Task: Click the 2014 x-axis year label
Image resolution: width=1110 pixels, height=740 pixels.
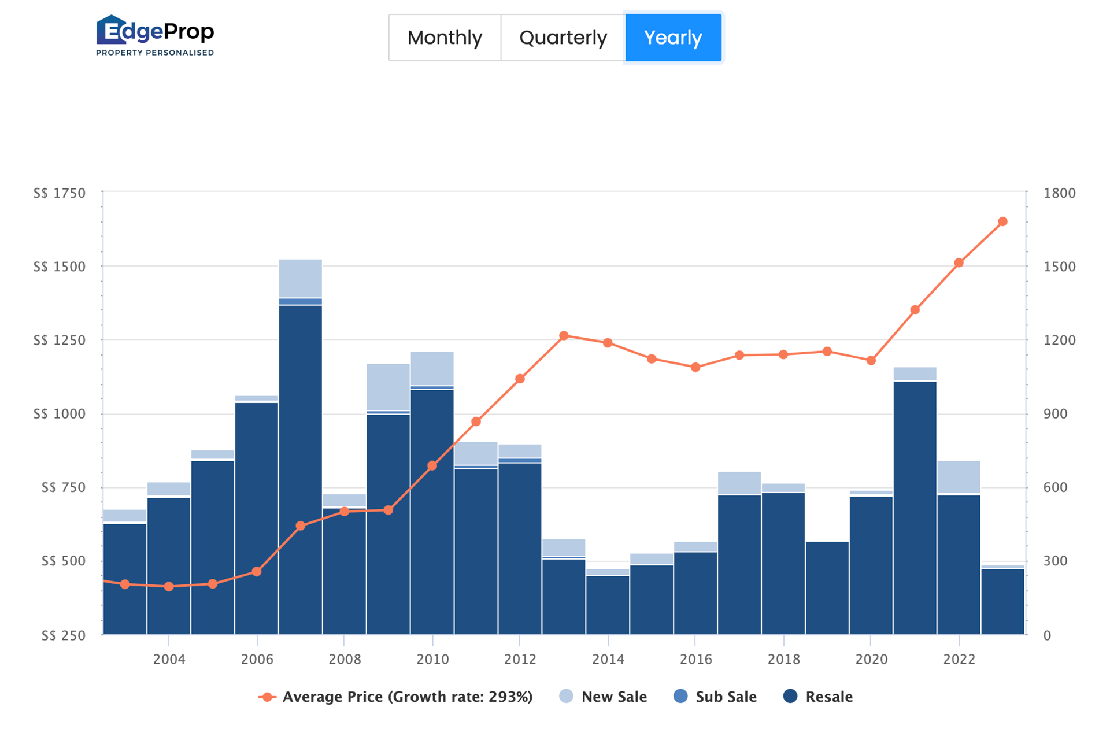Action: point(608,659)
